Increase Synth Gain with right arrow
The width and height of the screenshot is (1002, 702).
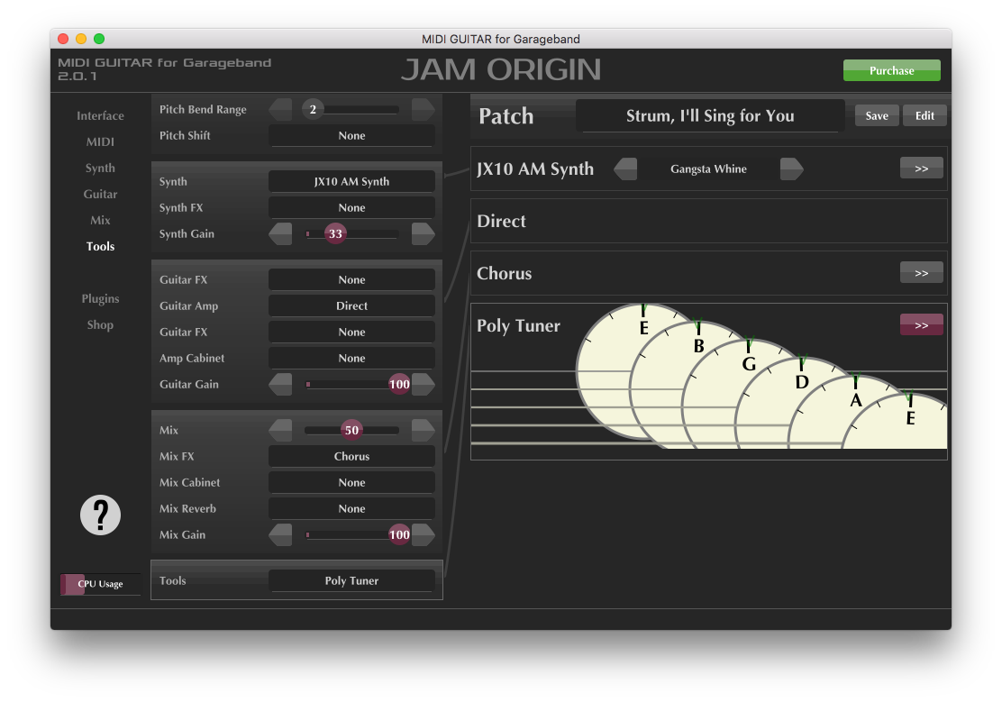[x=423, y=234]
